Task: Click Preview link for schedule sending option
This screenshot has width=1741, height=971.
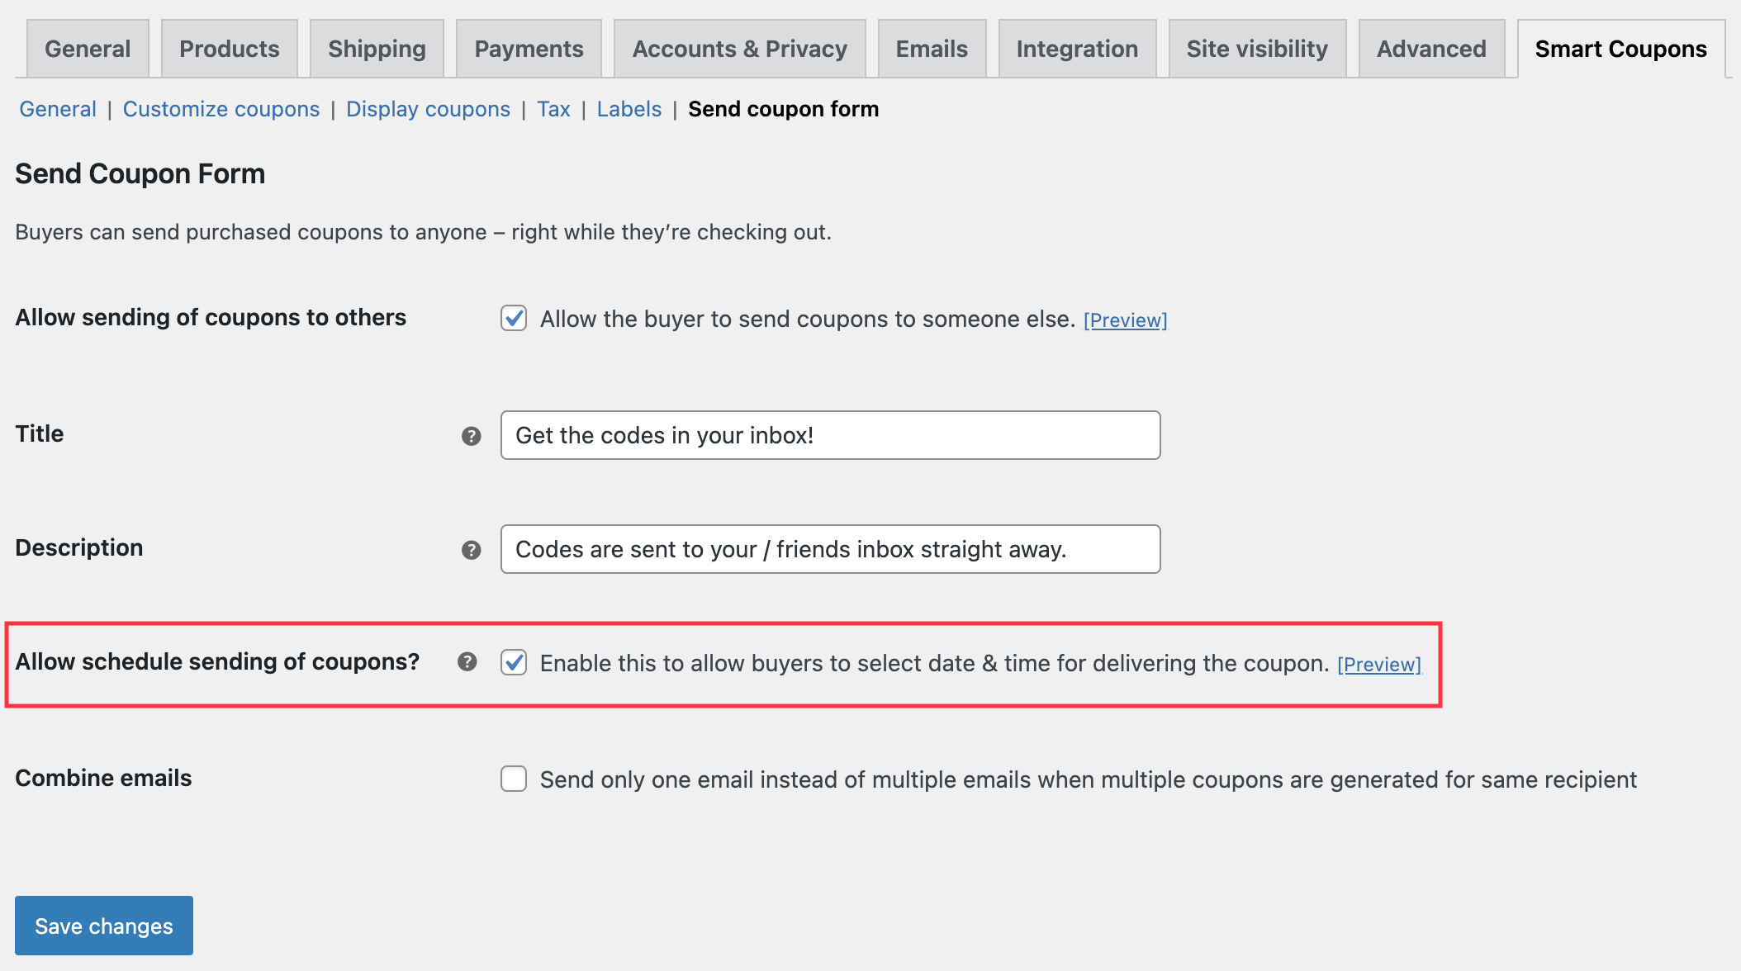Action: tap(1378, 664)
